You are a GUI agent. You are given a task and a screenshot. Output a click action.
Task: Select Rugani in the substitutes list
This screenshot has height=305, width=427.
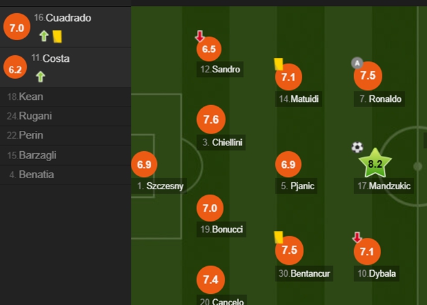click(65, 116)
